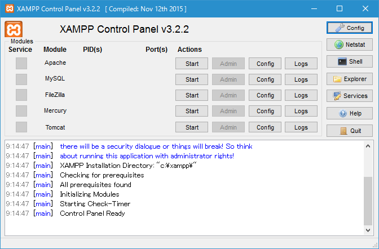
Task: Quit XAMPP with the door icon
Action: (x=350, y=131)
